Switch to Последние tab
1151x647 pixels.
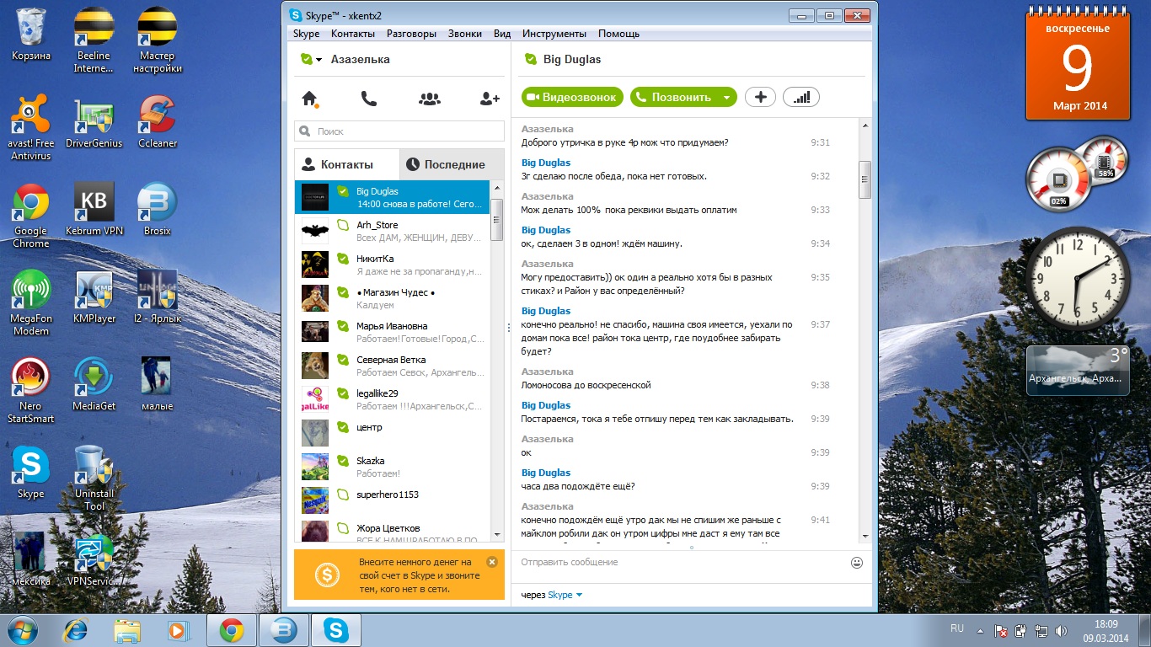pyautogui.click(x=452, y=164)
